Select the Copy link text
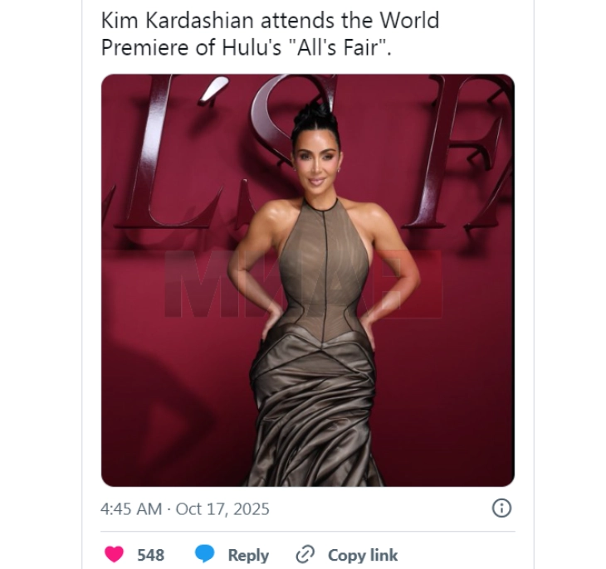This screenshot has height=569, width=606. pos(363,555)
